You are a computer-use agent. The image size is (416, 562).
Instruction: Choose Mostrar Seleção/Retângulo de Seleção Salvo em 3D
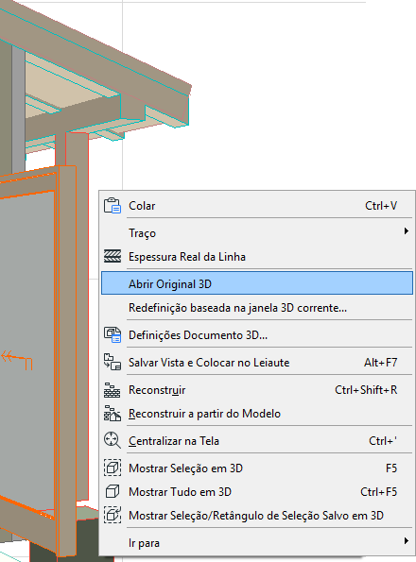click(257, 516)
